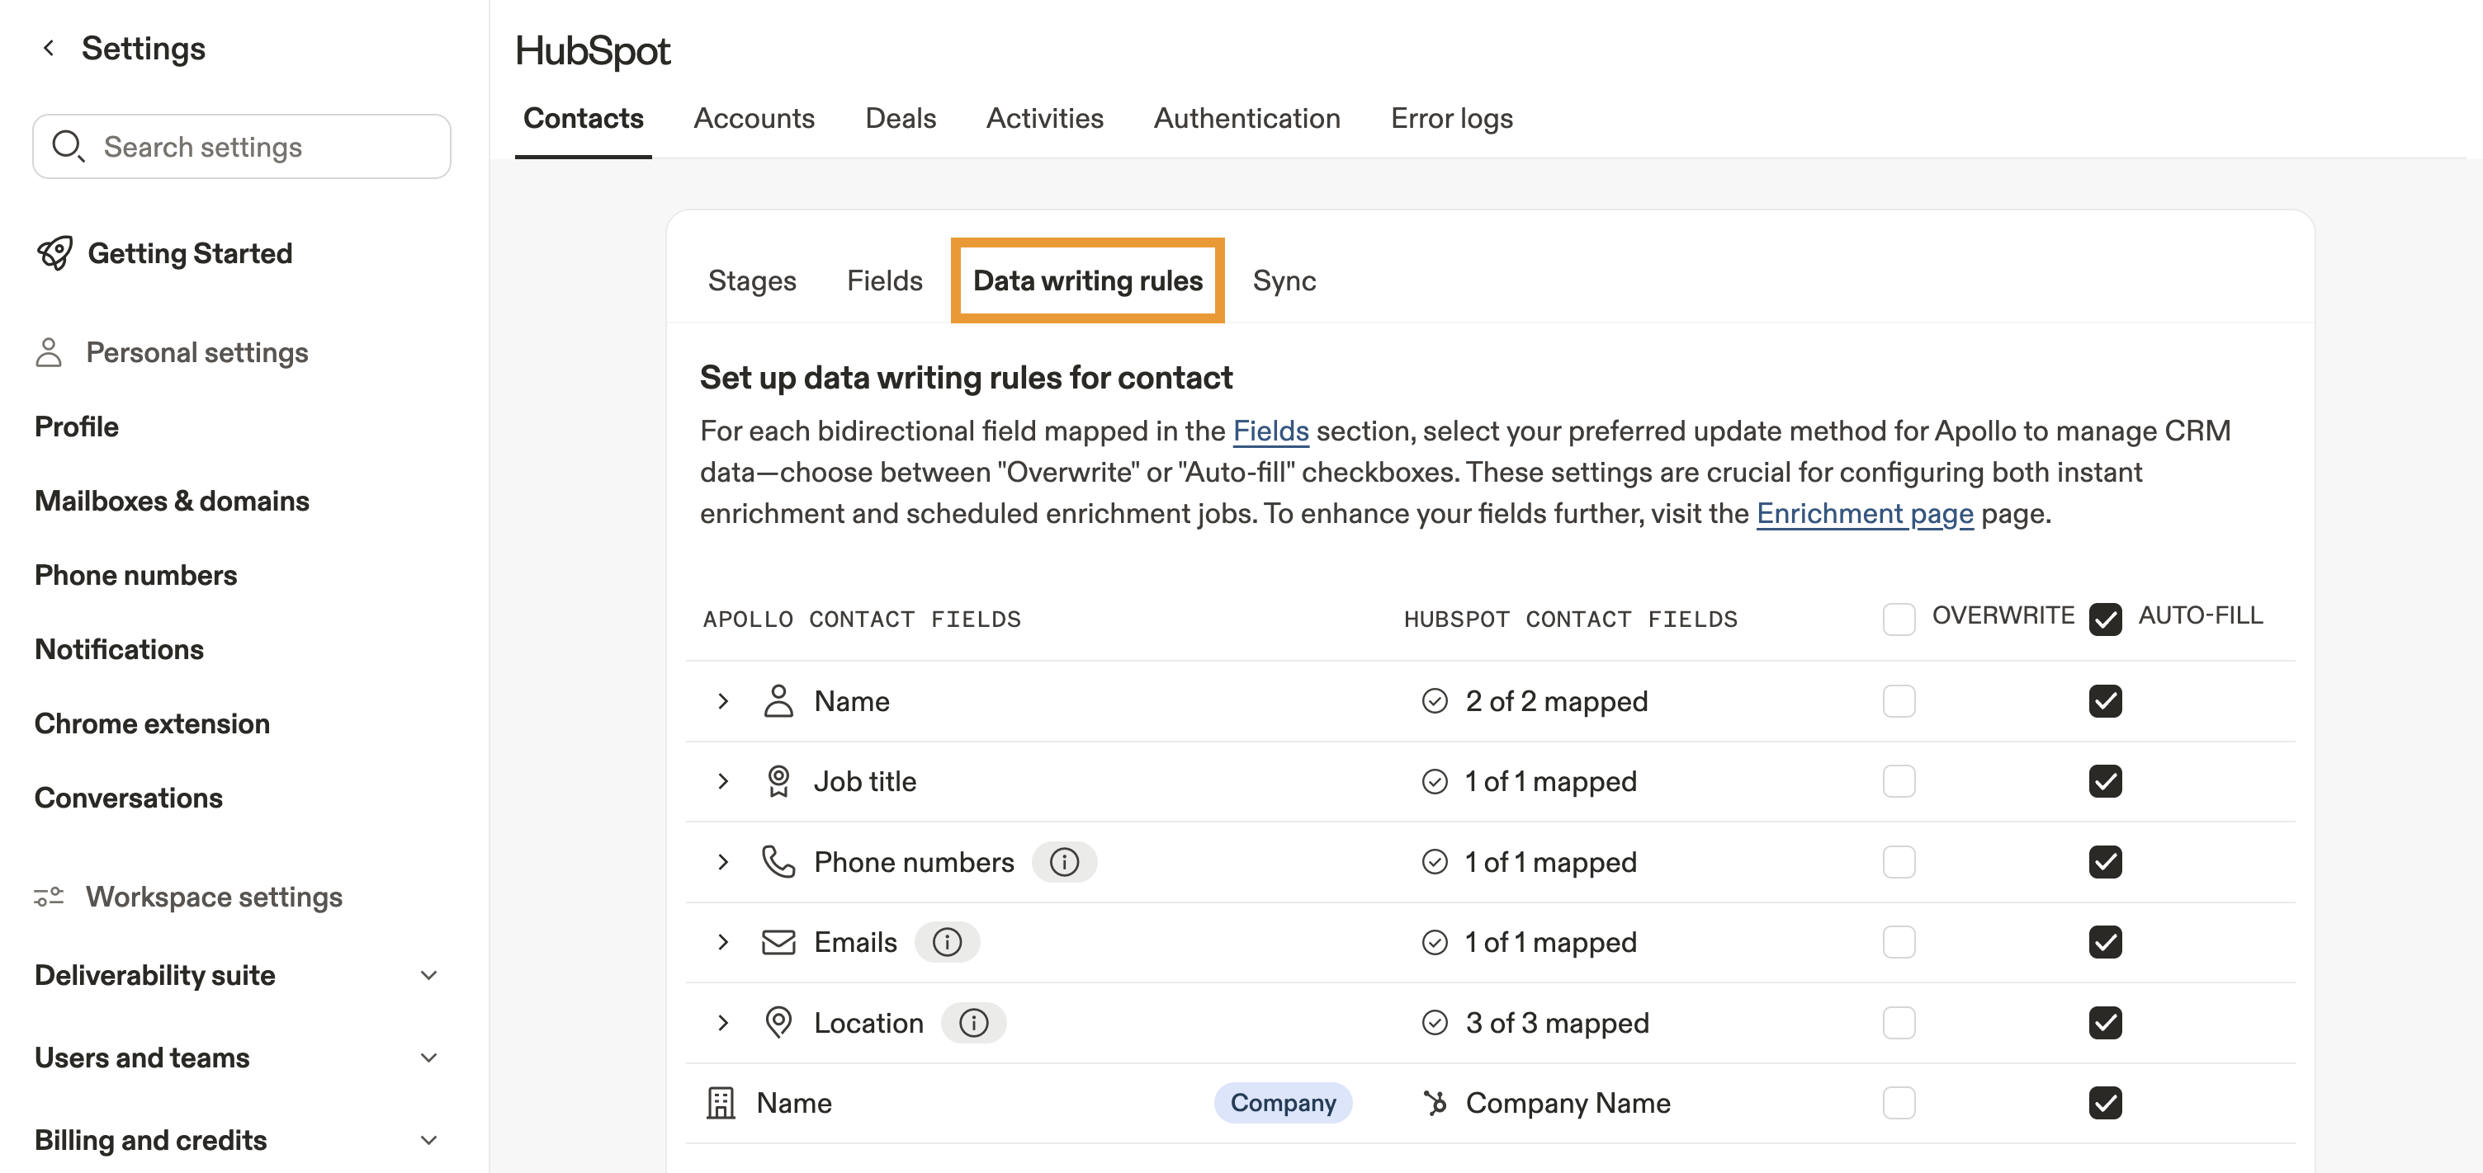Open Mailboxes & domains in the sidebar
This screenshot has width=2483, height=1173.
[172, 501]
